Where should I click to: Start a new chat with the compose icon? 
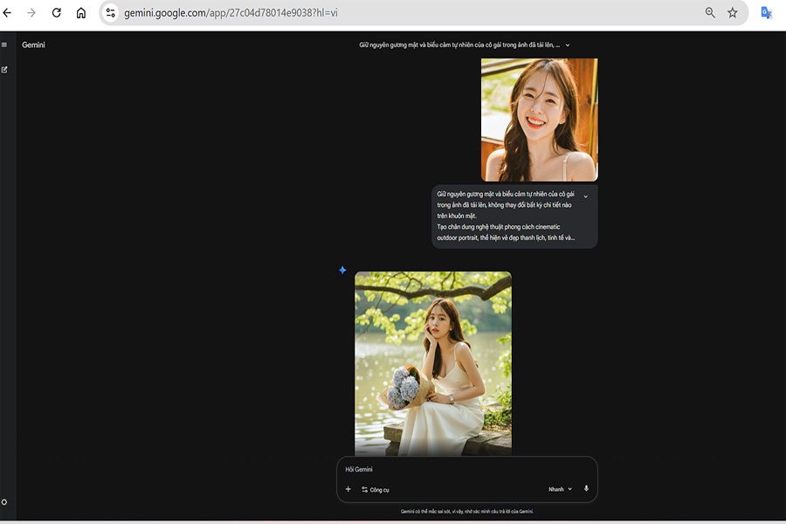point(4,69)
